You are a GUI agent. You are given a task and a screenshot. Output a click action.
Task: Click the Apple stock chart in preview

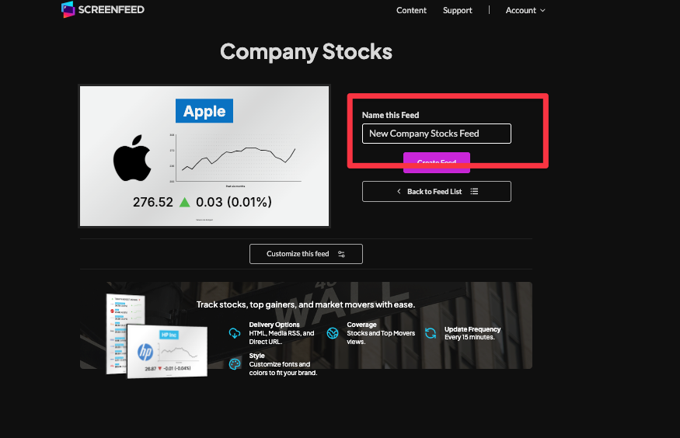pos(237,159)
